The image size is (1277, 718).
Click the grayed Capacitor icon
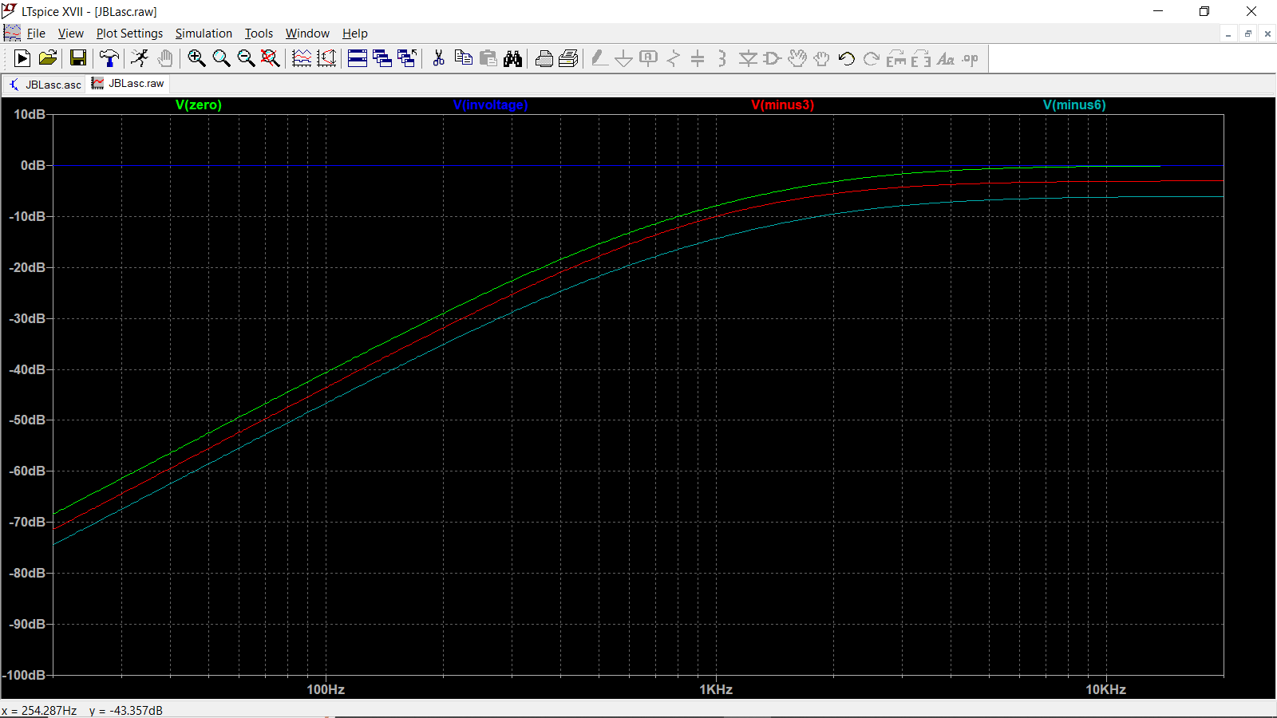698,58
